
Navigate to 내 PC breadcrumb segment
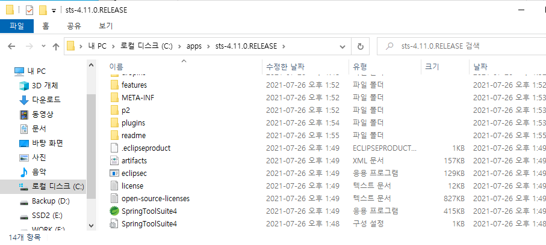pos(97,46)
